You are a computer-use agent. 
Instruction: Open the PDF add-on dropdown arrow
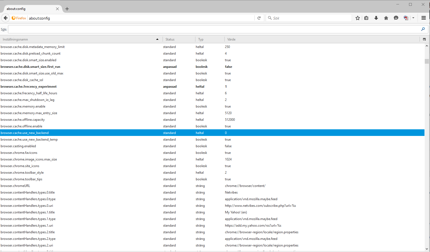click(x=413, y=18)
